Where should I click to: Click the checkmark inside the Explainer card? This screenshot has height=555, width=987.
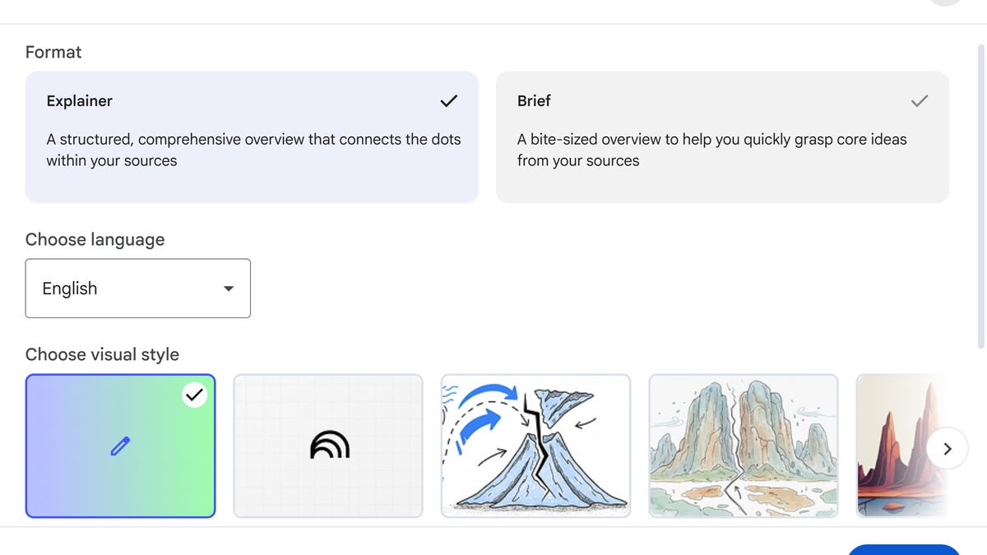448,100
